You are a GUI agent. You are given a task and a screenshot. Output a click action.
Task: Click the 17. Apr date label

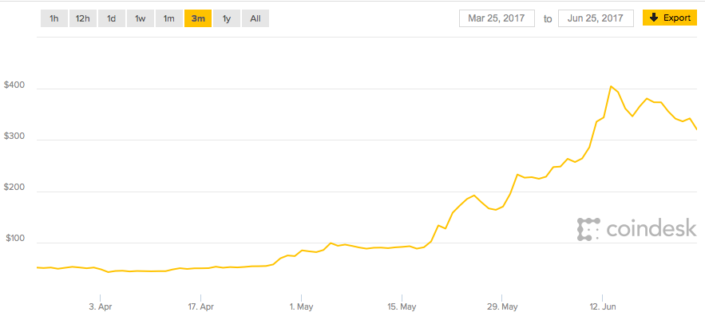(201, 307)
